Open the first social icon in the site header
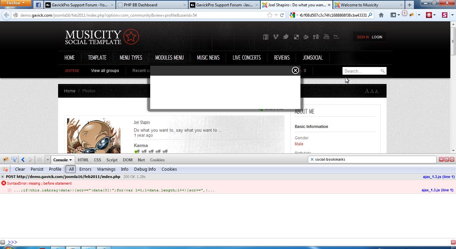Screen dimensions: 456x249 click(x=266, y=37)
